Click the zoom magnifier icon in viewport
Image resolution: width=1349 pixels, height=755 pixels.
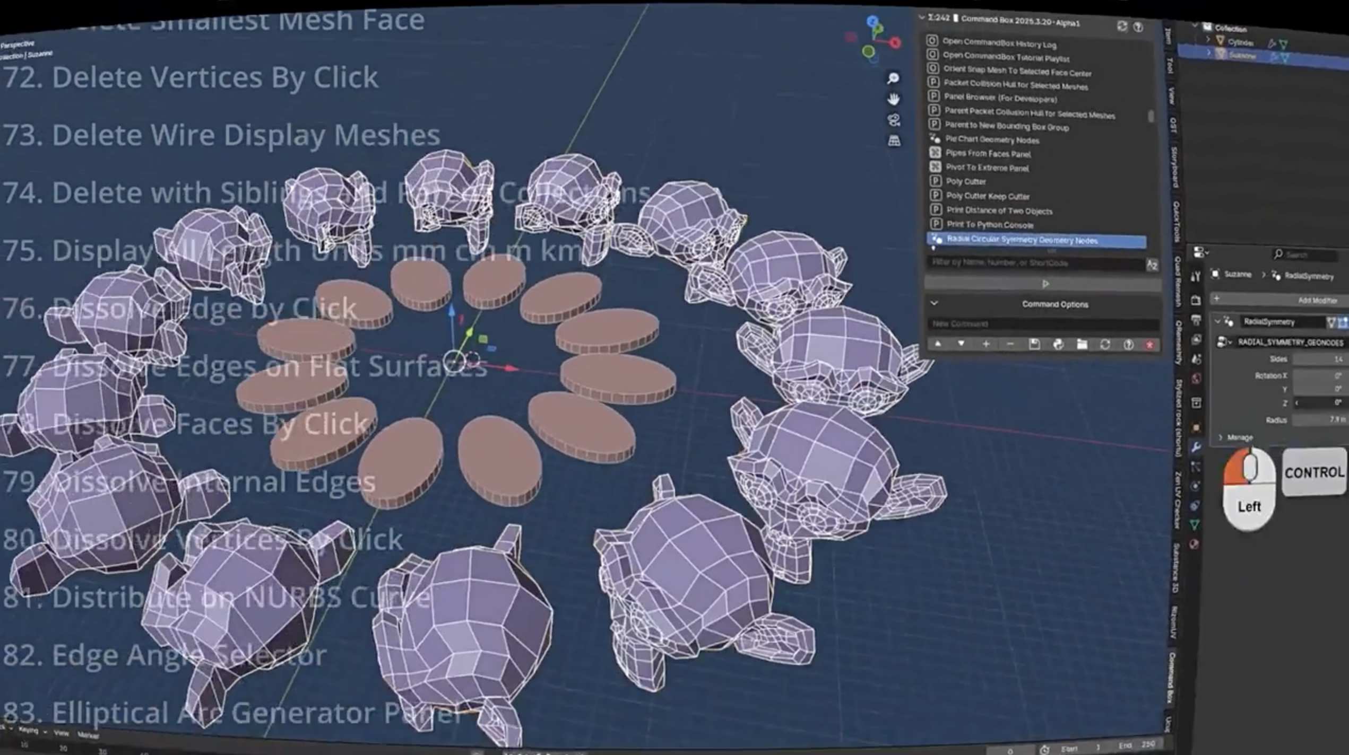click(893, 78)
